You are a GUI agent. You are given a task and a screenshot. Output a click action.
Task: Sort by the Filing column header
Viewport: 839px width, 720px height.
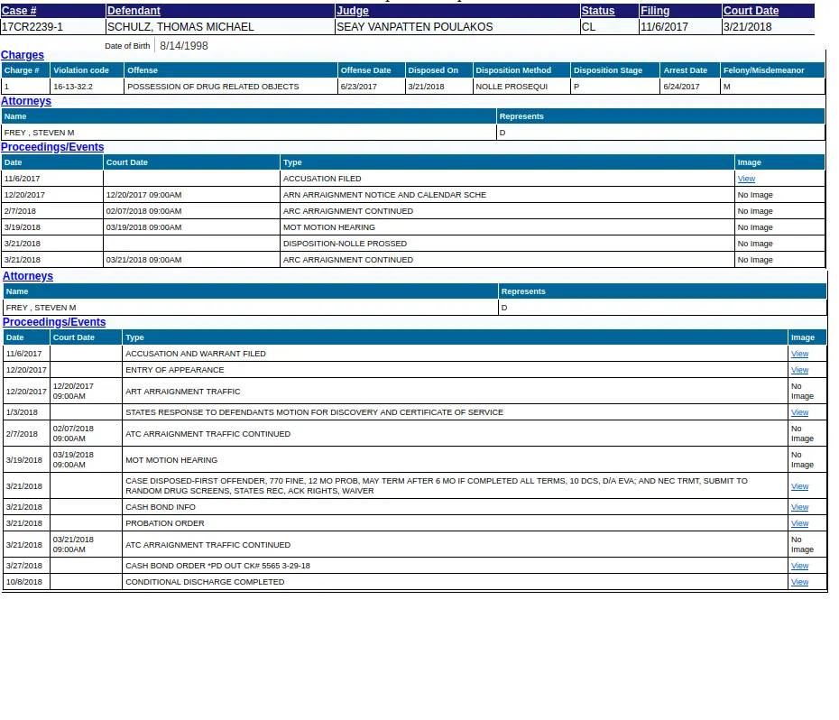(655, 11)
